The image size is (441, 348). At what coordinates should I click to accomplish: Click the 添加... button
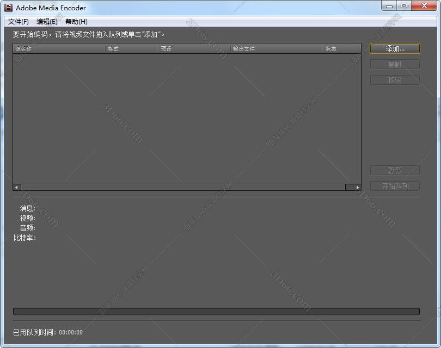coord(395,48)
